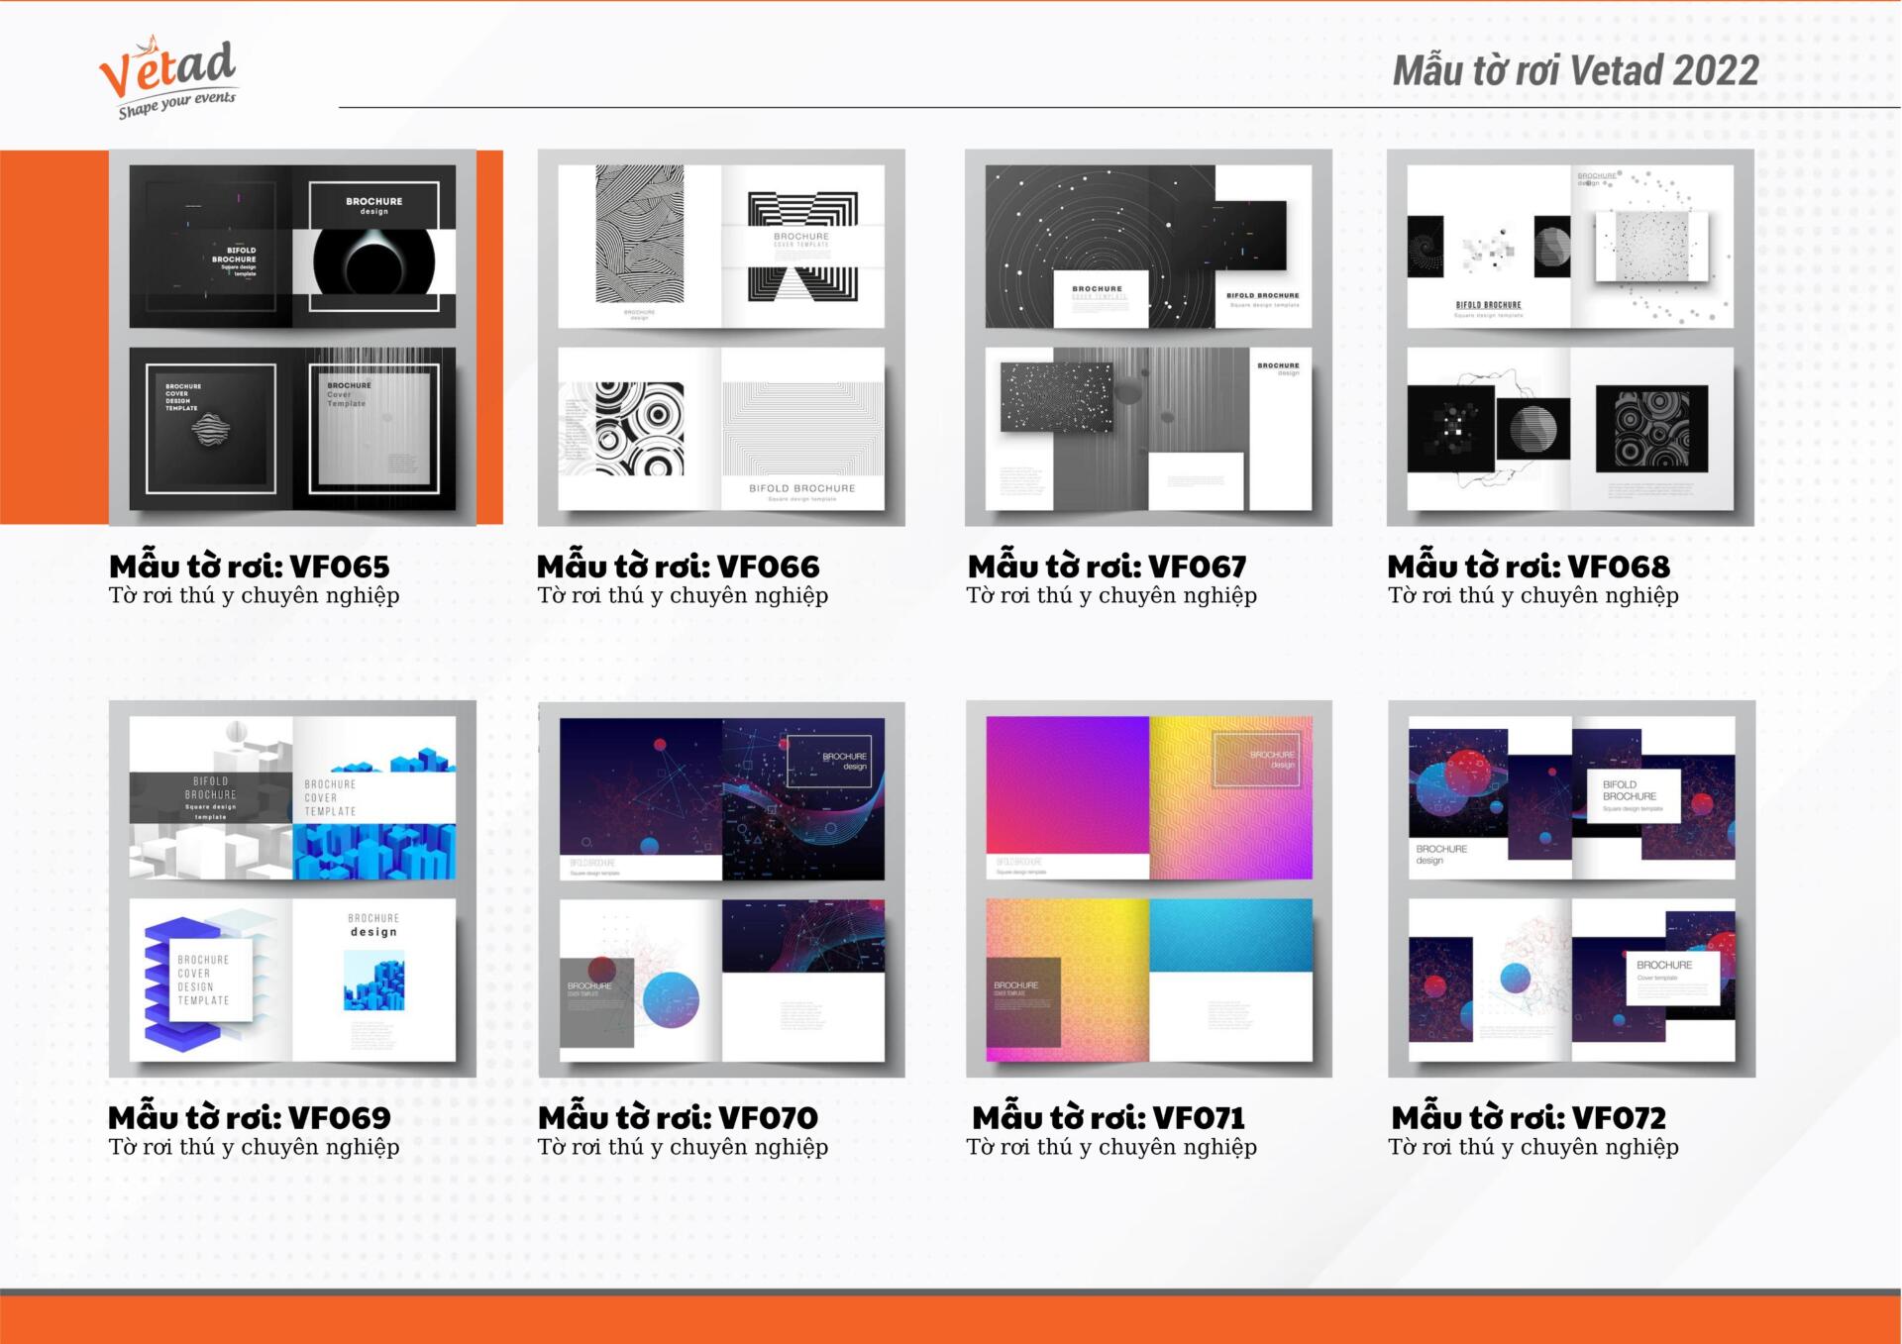Click the 'Mẫu tờ rơi: VF066' title
Viewport: 1902px width, 1344px height.
[x=679, y=567]
